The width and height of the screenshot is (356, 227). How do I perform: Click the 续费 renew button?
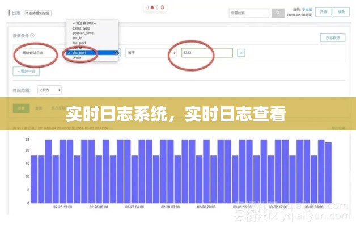[340, 11]
